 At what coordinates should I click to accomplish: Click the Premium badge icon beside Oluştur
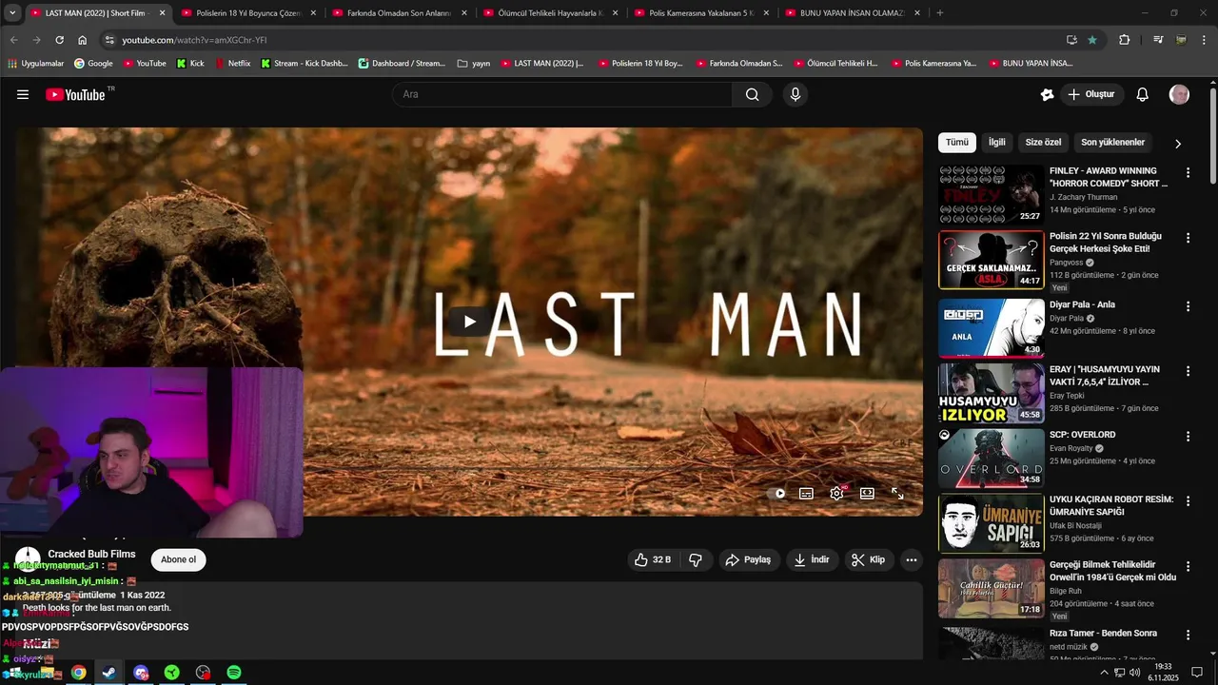pyautogui.click(x=1047, y=94)
